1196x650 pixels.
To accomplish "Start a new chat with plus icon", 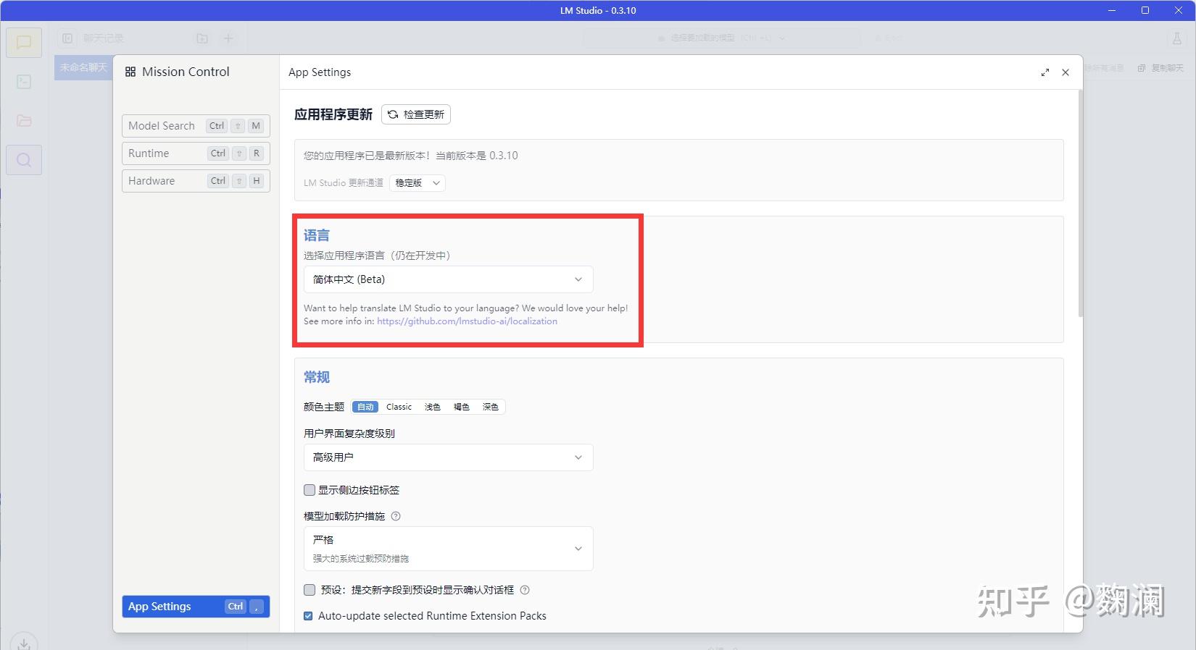I will [x=228, y=38].
